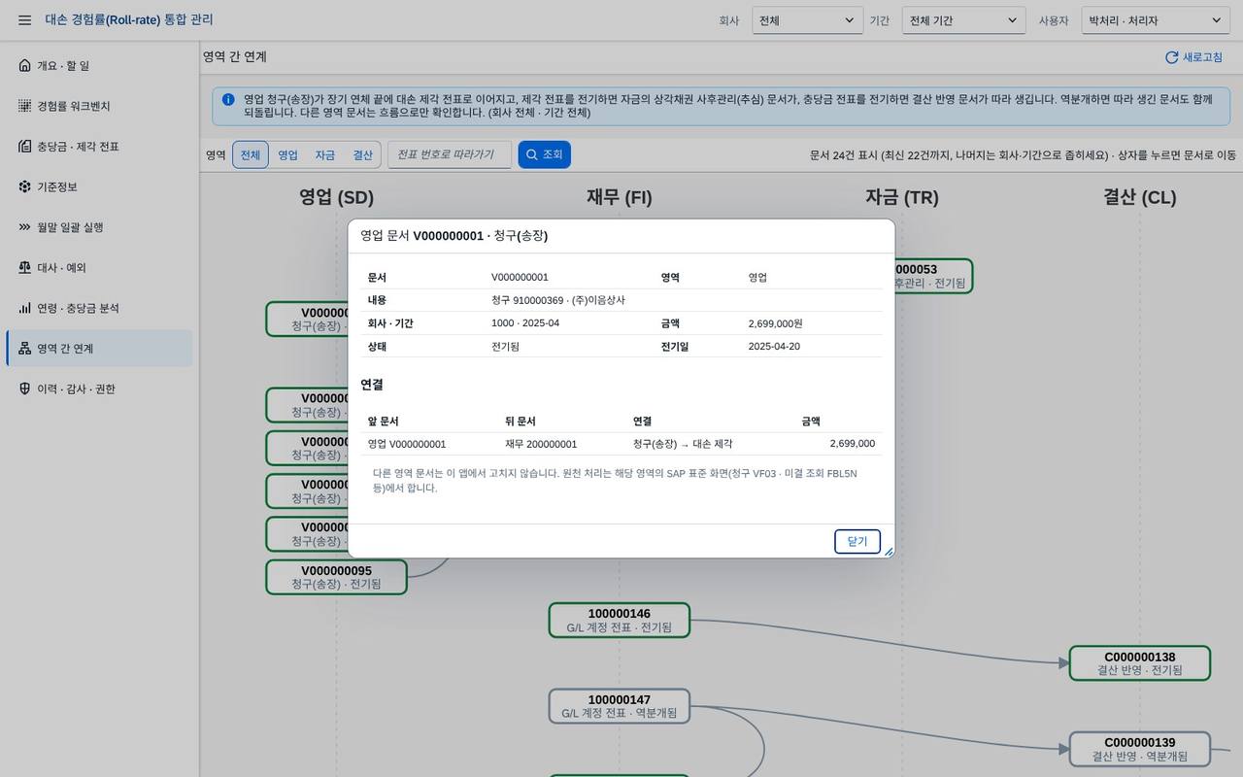Click the 새로고침 refresh button label
Screen dimensions: 1243x777
coord(1202,57)
